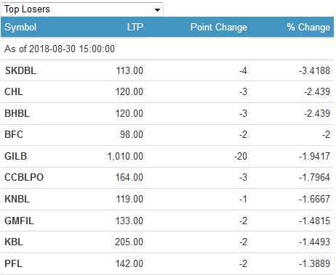Select the KBL stock symbol
The height and width of the screenshot is (275, 336).
coord(14,242)
